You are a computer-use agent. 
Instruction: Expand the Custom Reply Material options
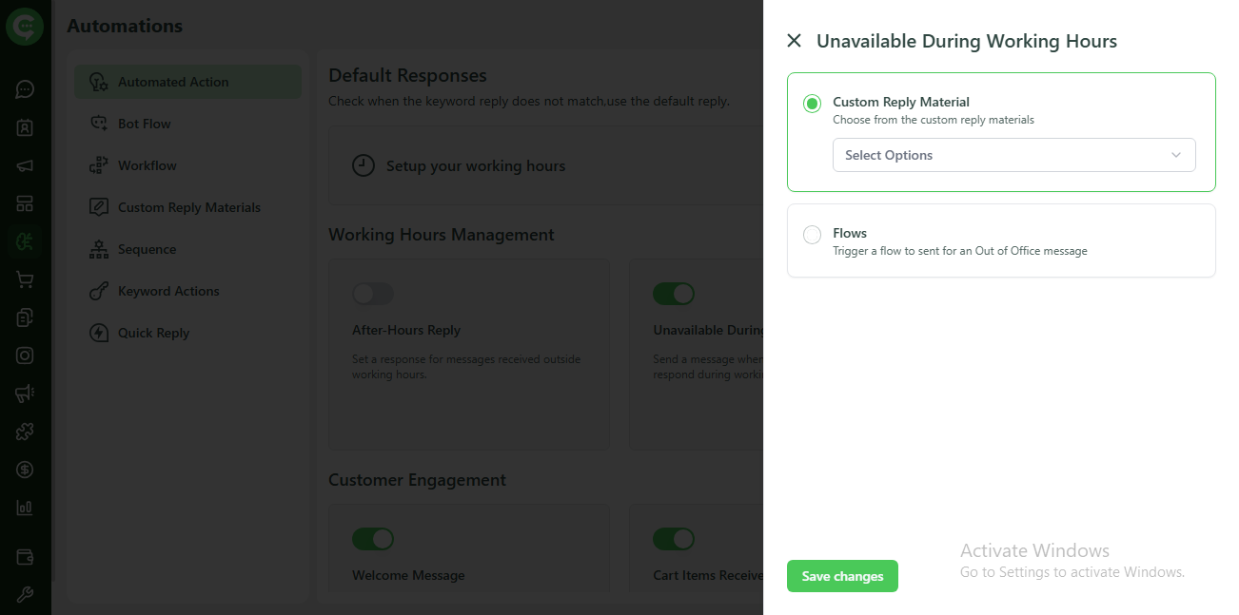[x=811, y=104]
